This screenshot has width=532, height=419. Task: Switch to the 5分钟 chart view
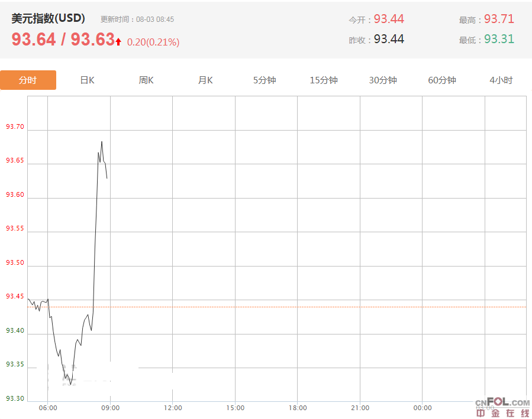[265, 80]
